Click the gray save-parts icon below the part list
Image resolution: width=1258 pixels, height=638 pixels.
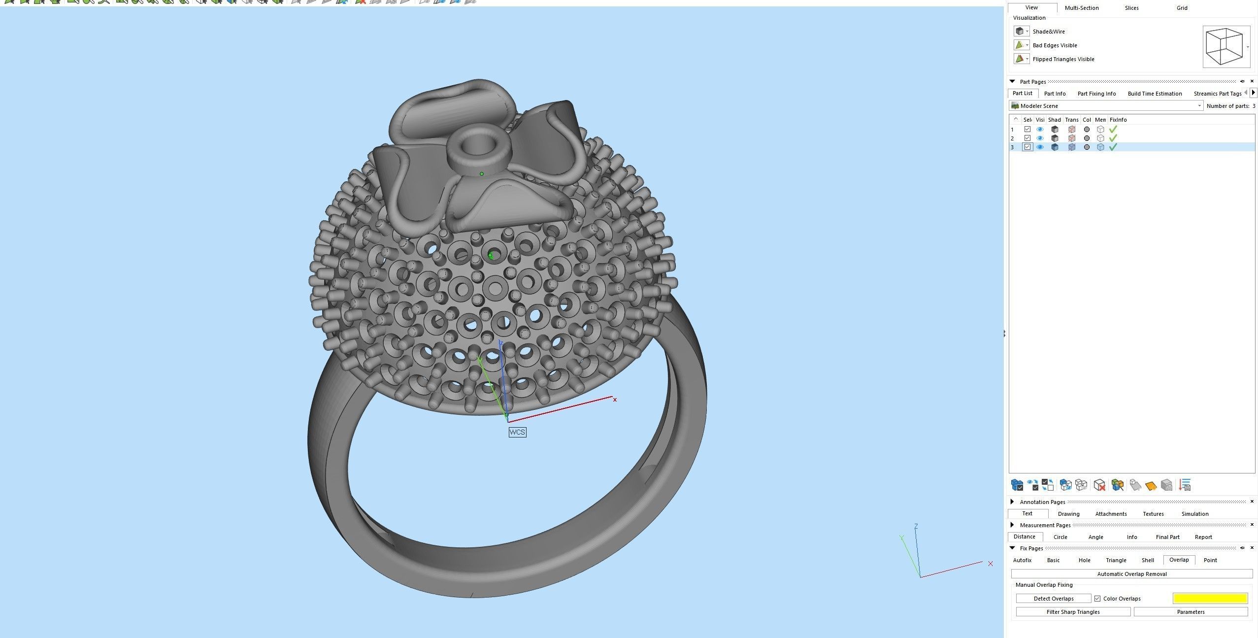[1166, 485]
